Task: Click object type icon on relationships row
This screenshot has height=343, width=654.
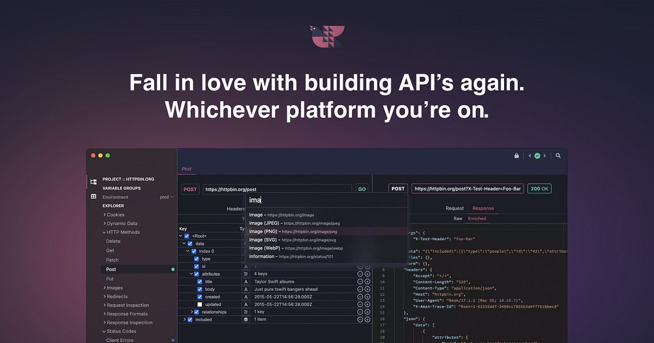Action: pos(245,312)
